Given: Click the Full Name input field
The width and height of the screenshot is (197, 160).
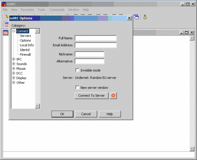Looking at the screenshot, I should point(96,38).
